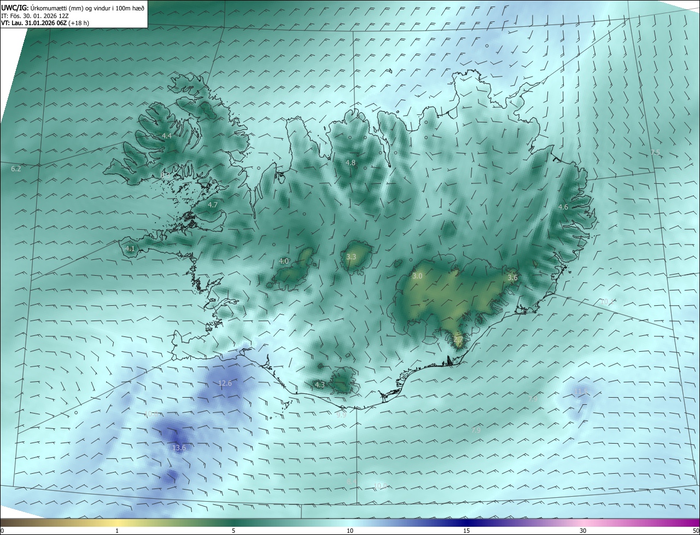The image size is (700, 535).
Task: Click the 3.3 value label
Action: pos(351,257)
